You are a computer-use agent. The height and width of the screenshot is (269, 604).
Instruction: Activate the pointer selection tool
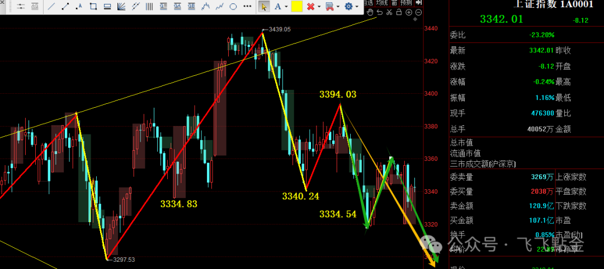[264, 7]
